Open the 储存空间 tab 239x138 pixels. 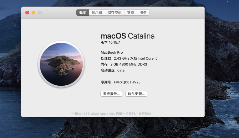114,13
